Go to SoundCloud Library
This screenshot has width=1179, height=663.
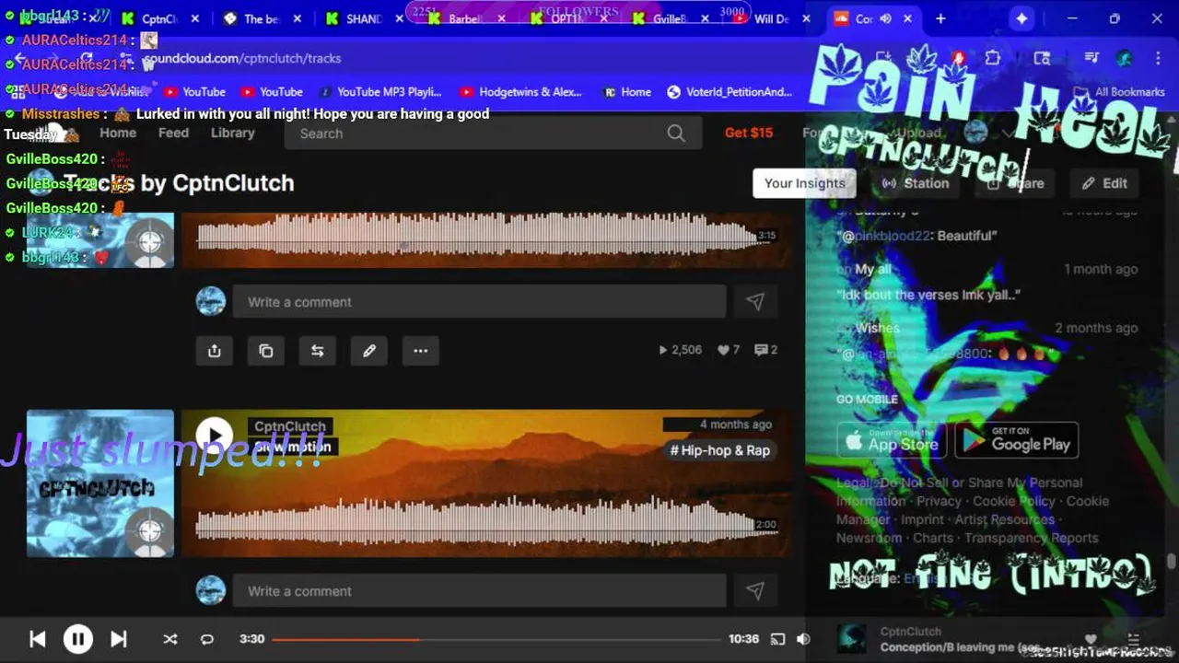click(232, 133)
